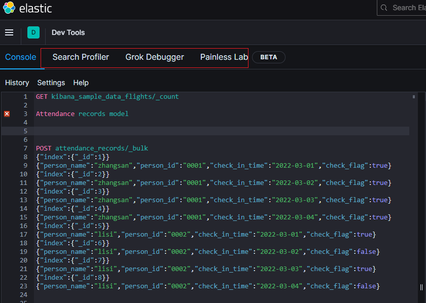The height and width of the screenshot is (303, 426).
Task: Click the red error marker on line 3
Action: [7, 114]
